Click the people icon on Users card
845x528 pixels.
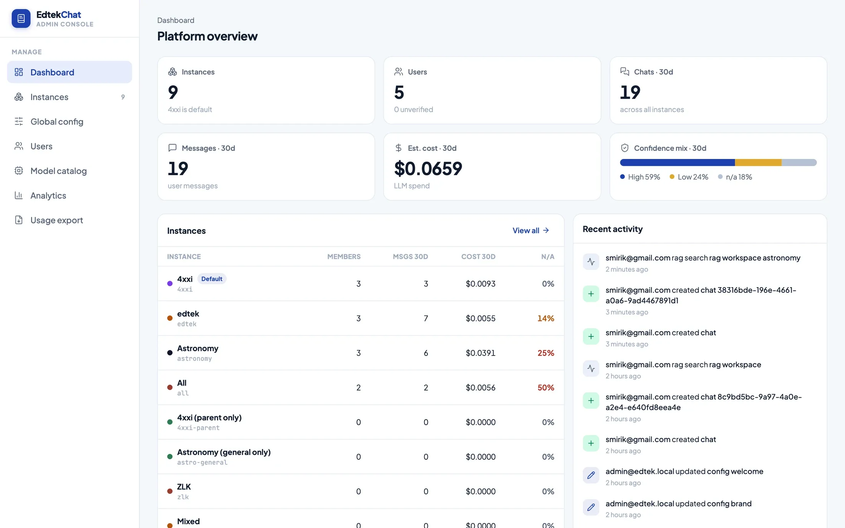[399, 72]
